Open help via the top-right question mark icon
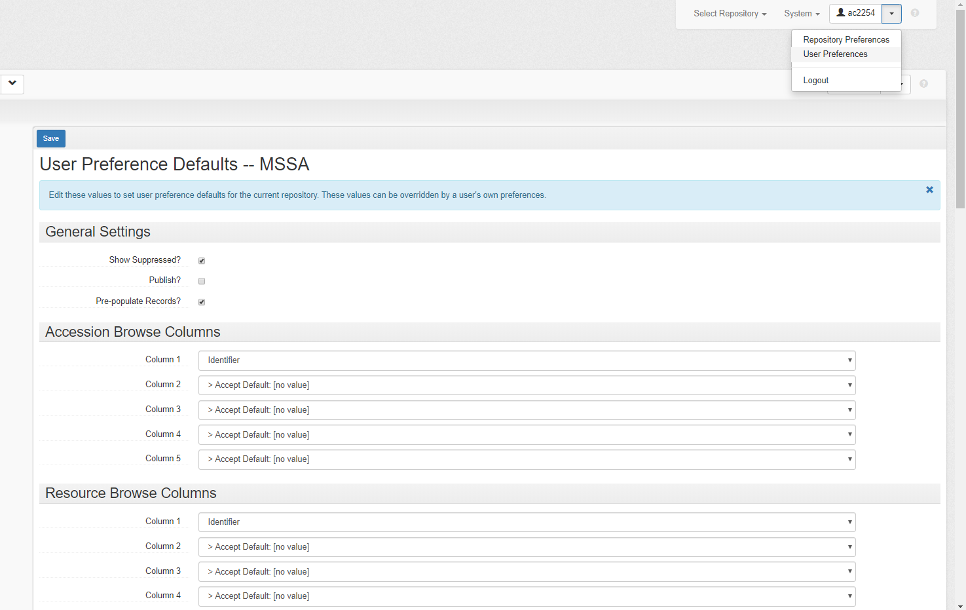966x610 pixels. tap(915, 13)
